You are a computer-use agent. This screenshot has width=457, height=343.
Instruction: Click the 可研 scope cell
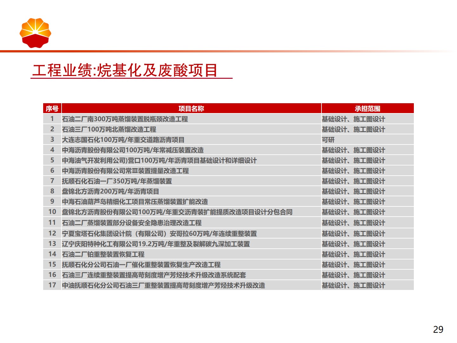(368, 140)
